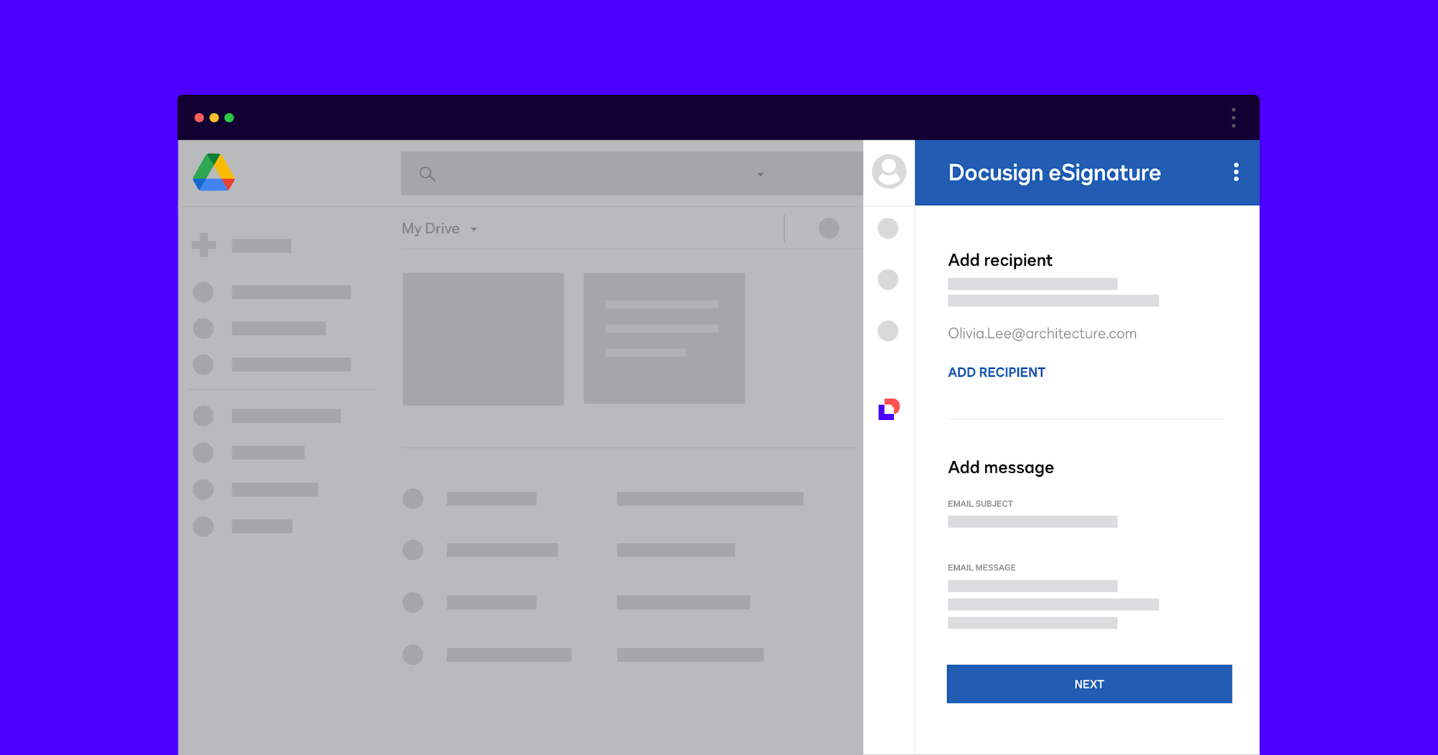Click the search magnifier icon in Drive

point(427,173)
